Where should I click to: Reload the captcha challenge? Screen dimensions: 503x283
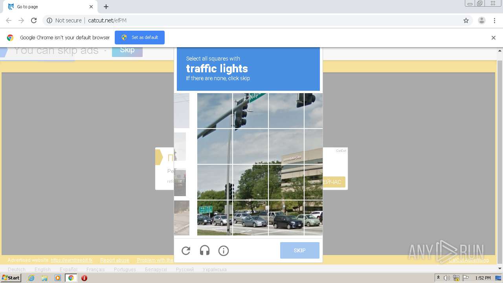[186, 251]
